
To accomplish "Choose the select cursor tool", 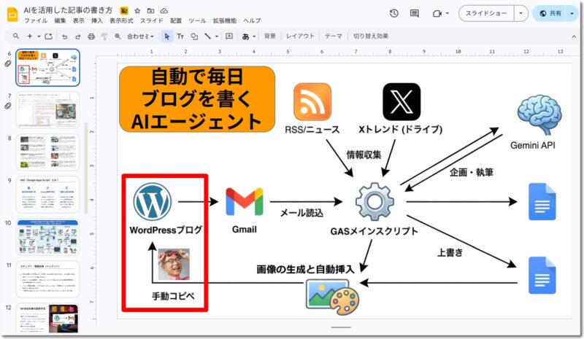I will (x=167, y=36).
